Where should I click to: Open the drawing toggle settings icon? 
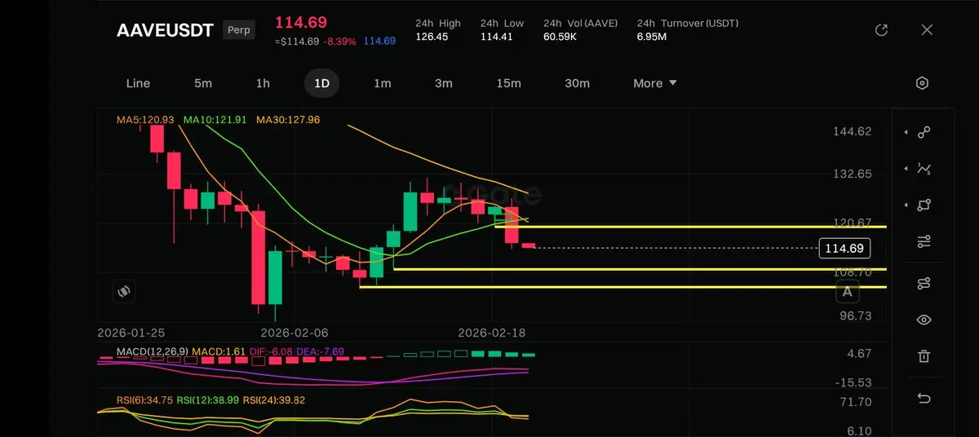pyautogui.click(x=924, y=284)
